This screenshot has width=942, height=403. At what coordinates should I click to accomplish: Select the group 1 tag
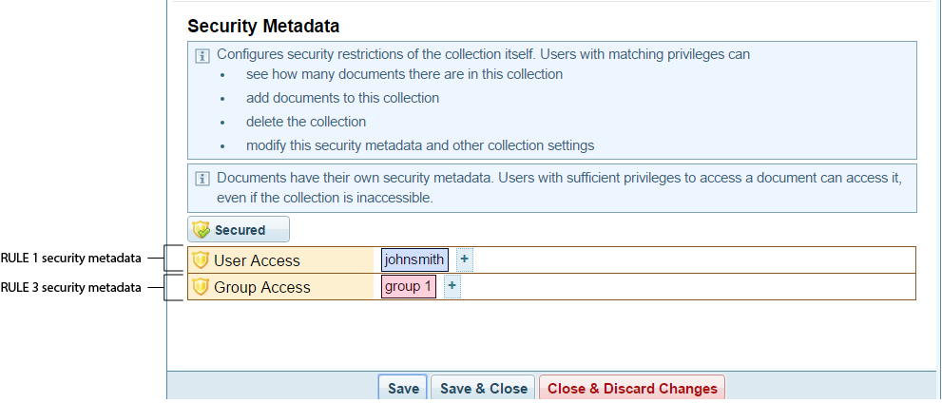tap(409, 286)
